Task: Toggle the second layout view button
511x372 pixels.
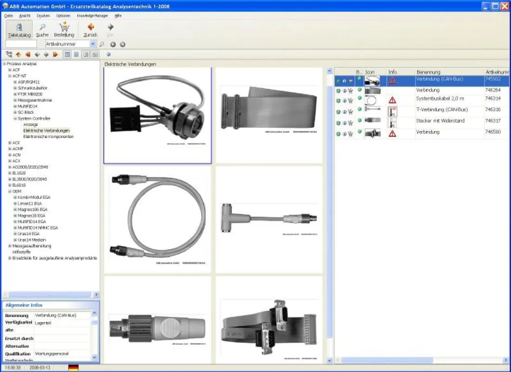Action: point(76,54)
